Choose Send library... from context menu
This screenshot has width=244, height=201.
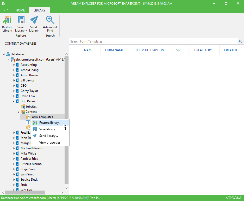[50, 136]
